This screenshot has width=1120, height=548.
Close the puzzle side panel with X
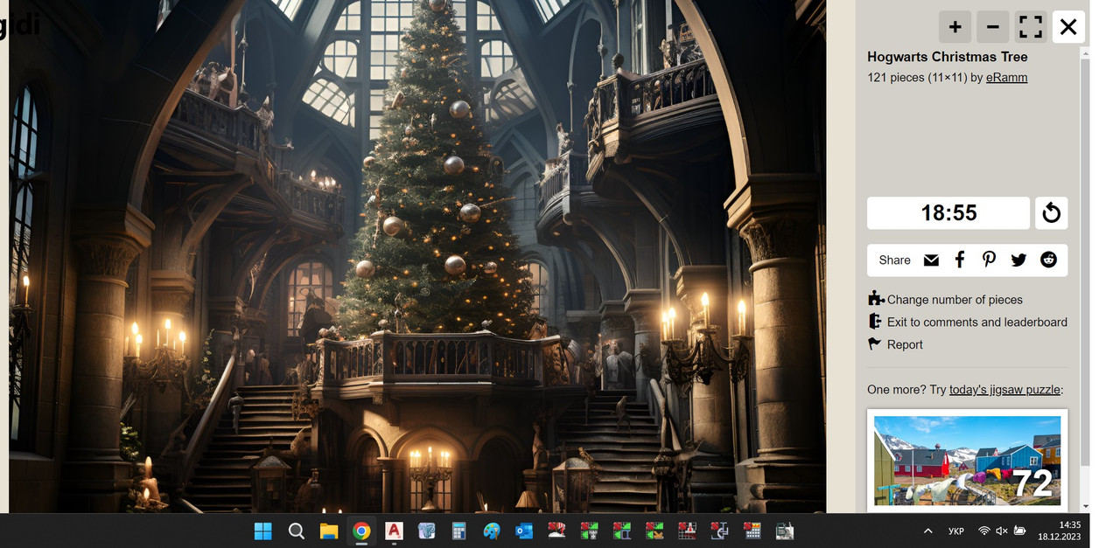click(1068, 27)
